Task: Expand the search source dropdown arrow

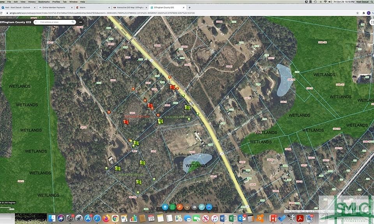Action: (x=36, y=22)
